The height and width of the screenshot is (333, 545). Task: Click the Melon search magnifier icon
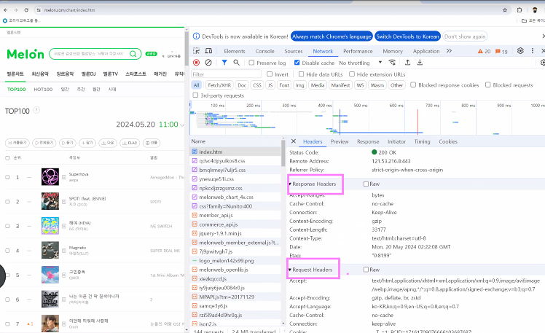point(133,54)
